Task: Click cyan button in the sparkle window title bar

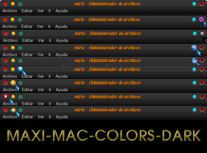Action: 194,110
